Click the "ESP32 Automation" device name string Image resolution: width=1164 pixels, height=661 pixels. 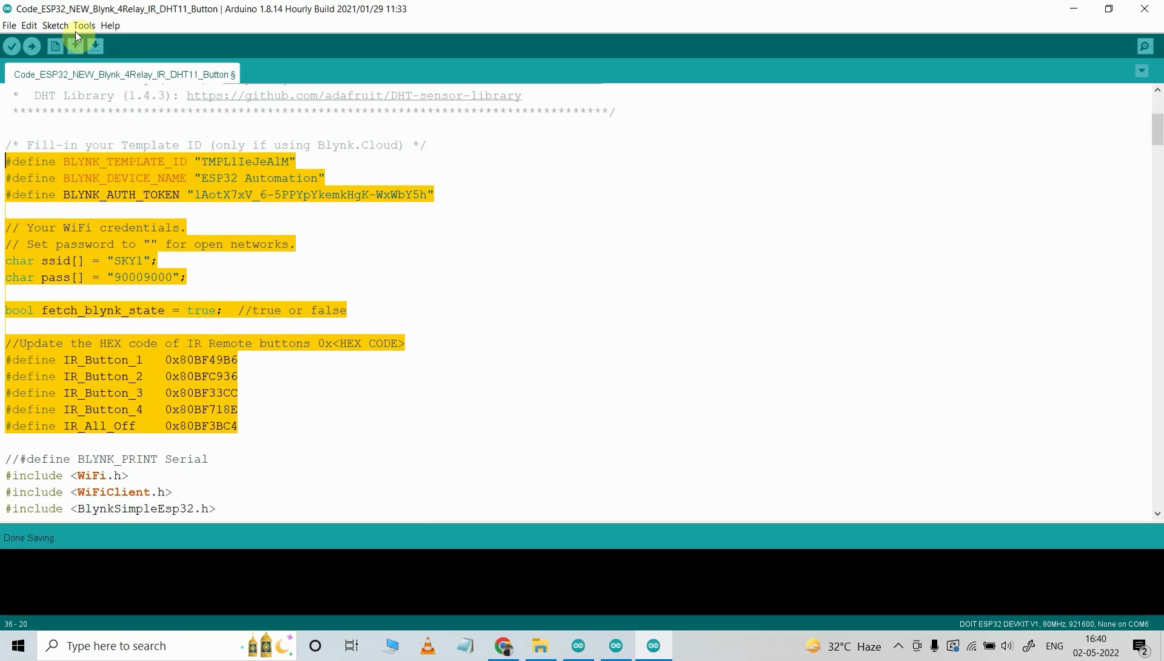[x=259, y=178]
